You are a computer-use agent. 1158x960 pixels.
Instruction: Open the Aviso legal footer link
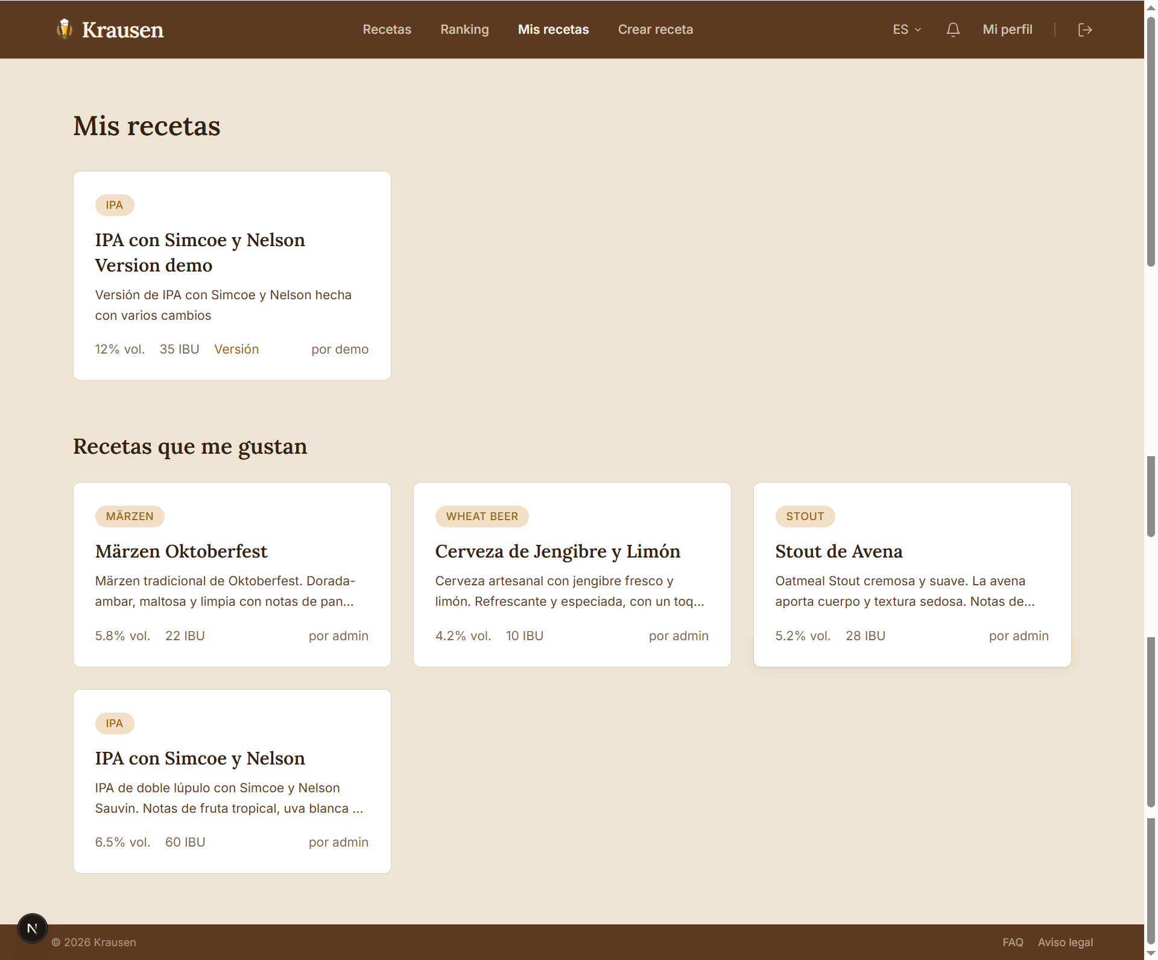[x=1065, y=943]
